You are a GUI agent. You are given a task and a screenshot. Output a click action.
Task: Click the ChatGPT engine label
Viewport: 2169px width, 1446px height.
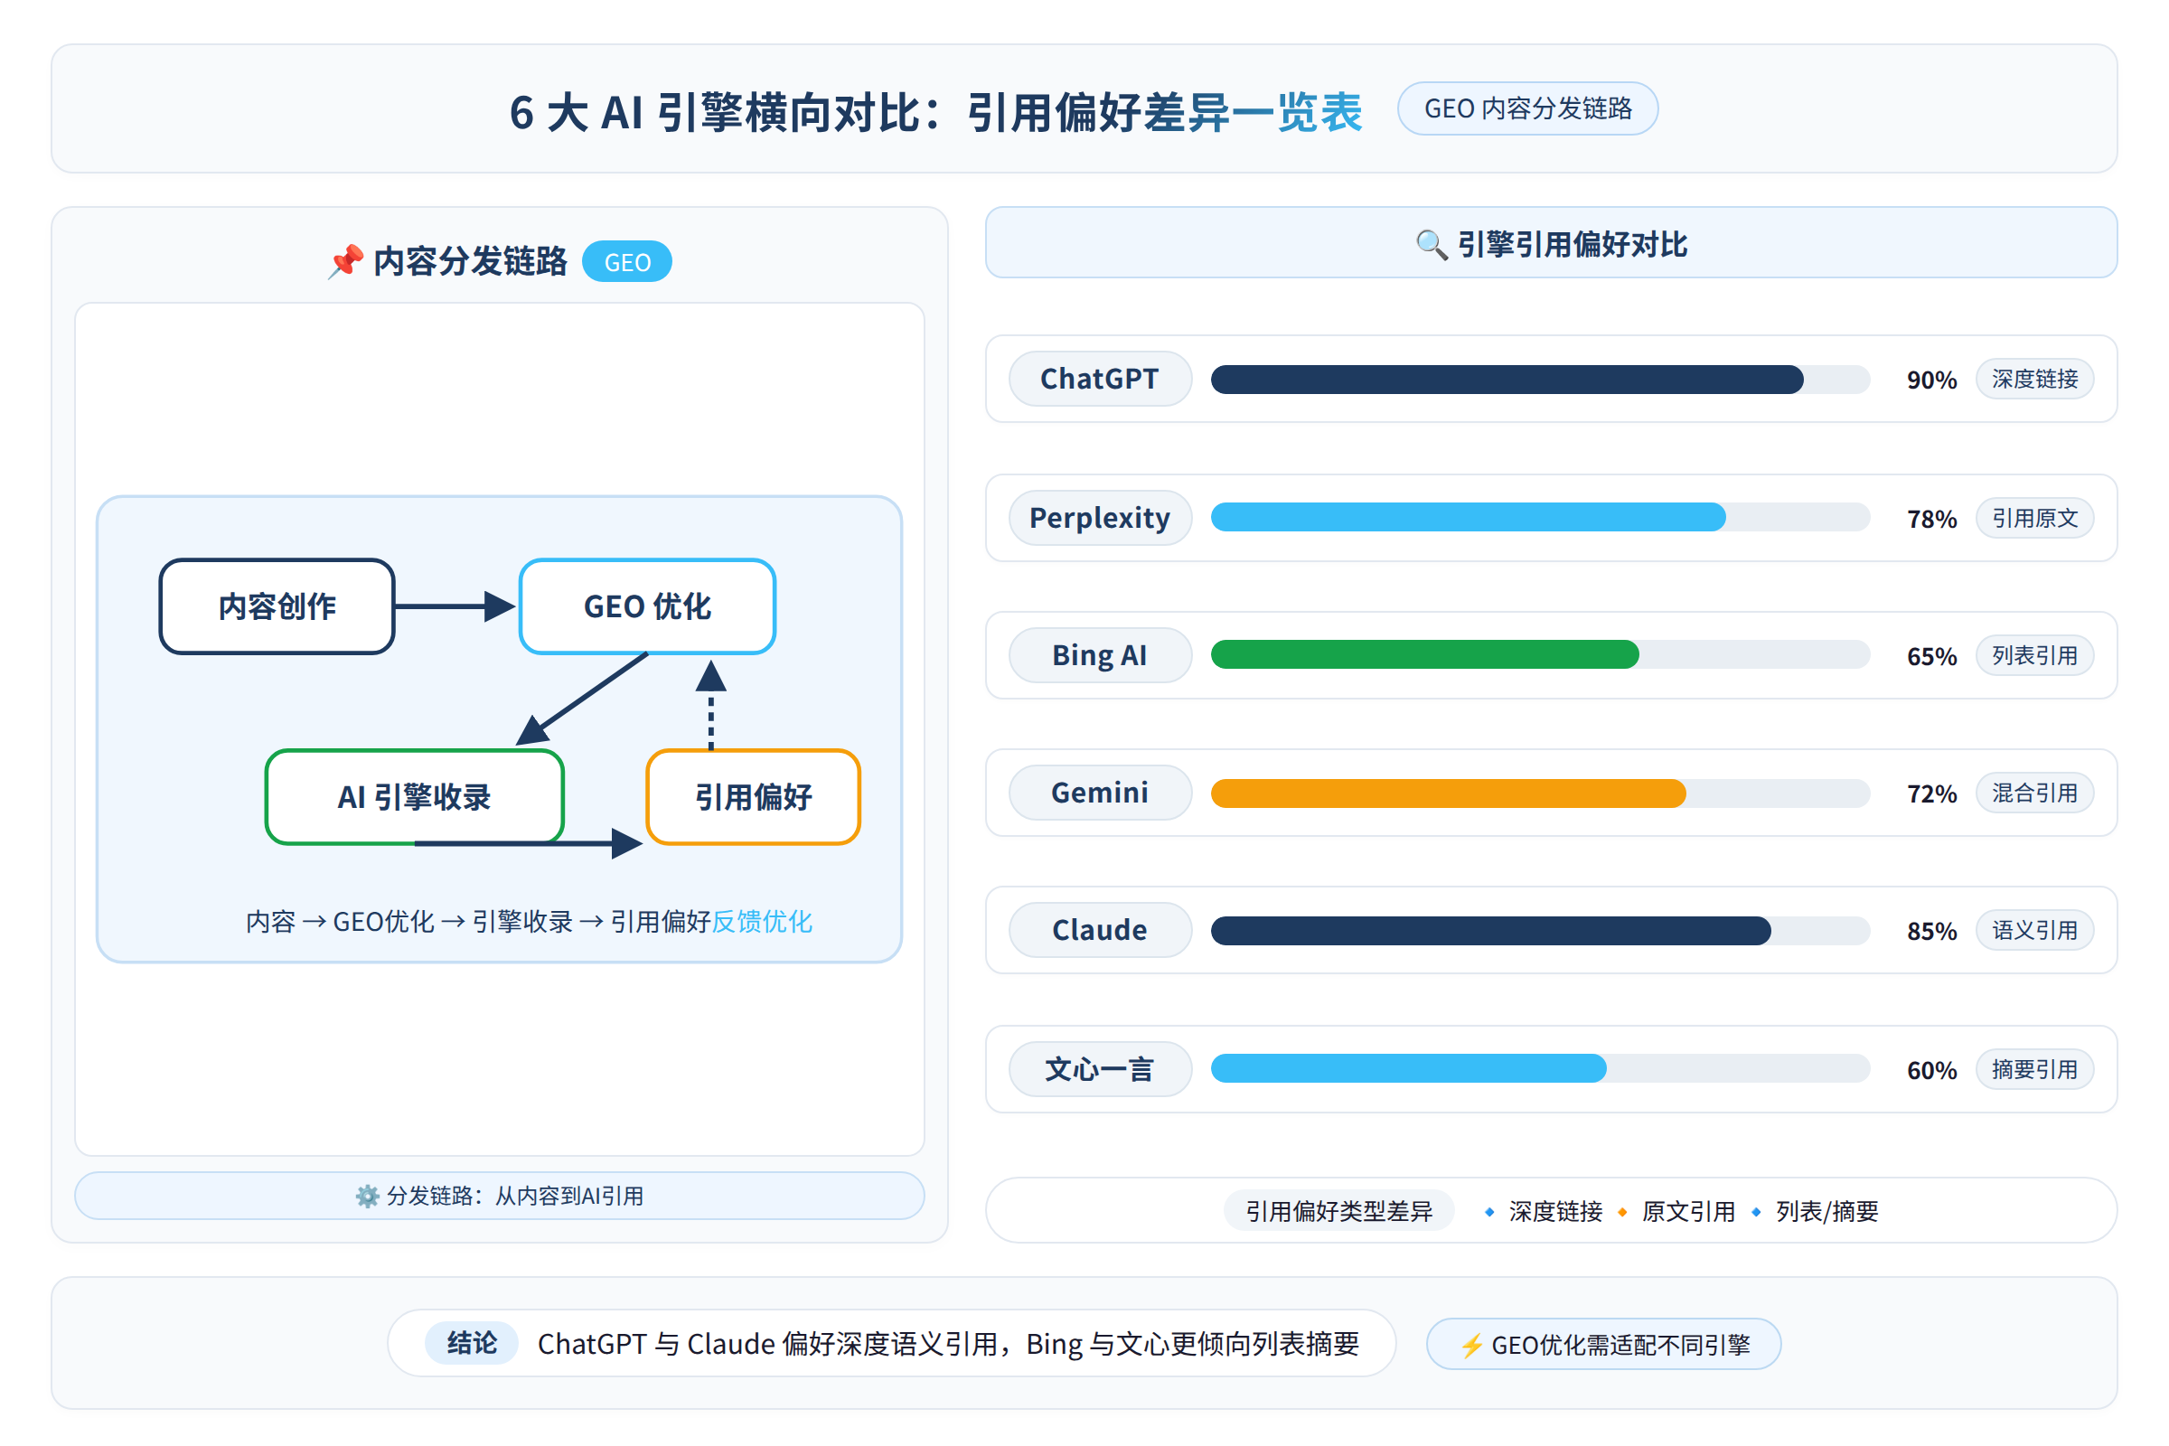[x=1100, y=379]
